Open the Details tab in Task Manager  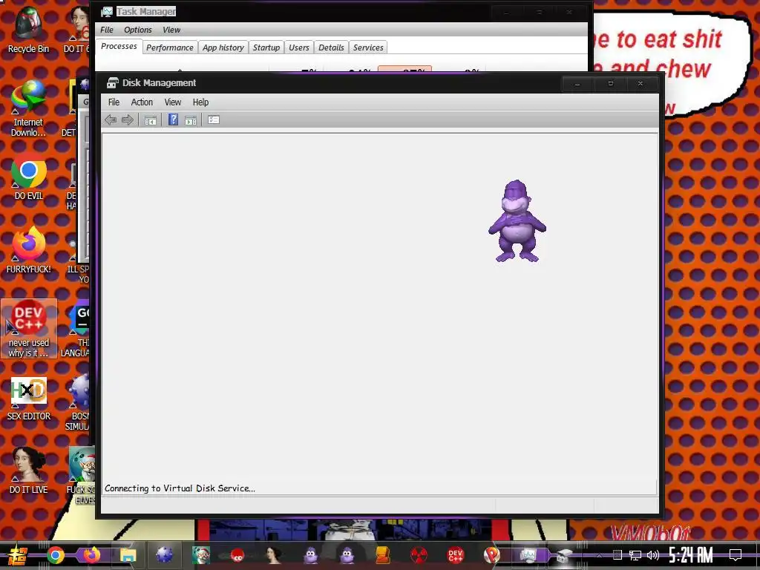331,47
